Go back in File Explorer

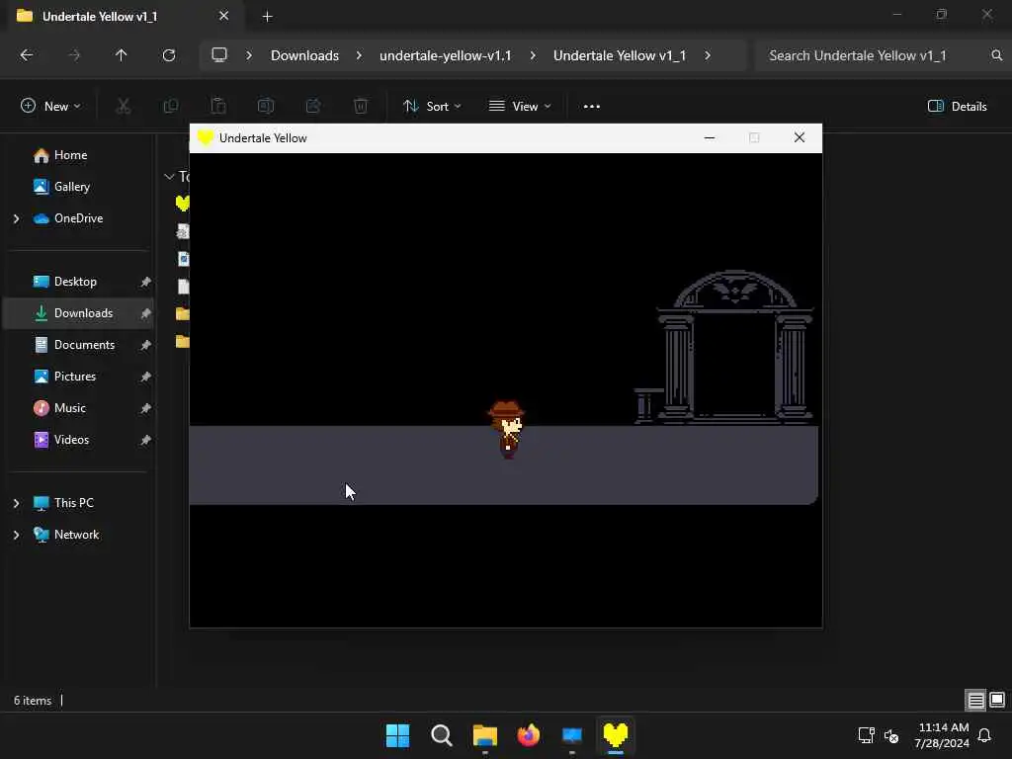point(27,55)
